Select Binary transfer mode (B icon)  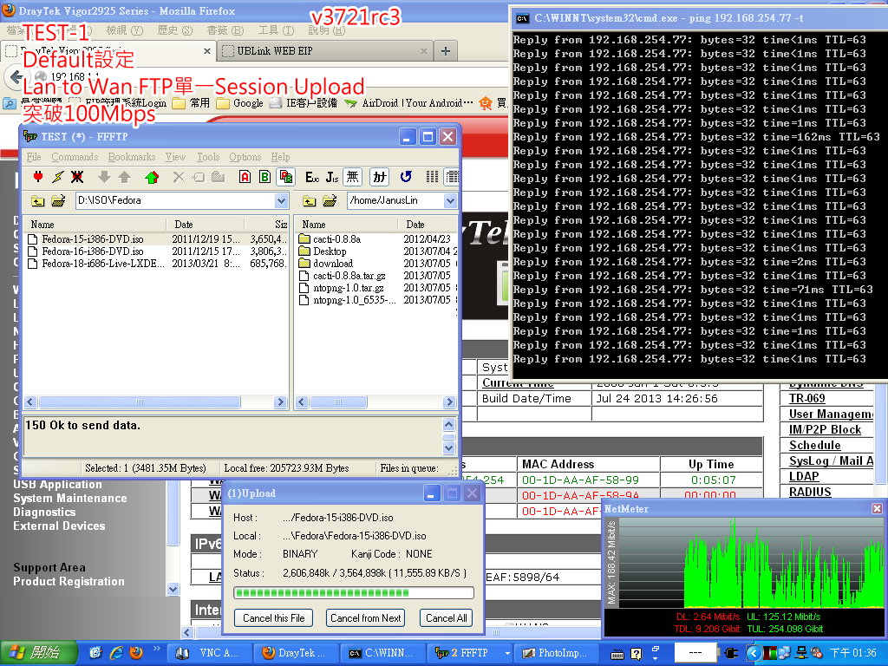265,177
